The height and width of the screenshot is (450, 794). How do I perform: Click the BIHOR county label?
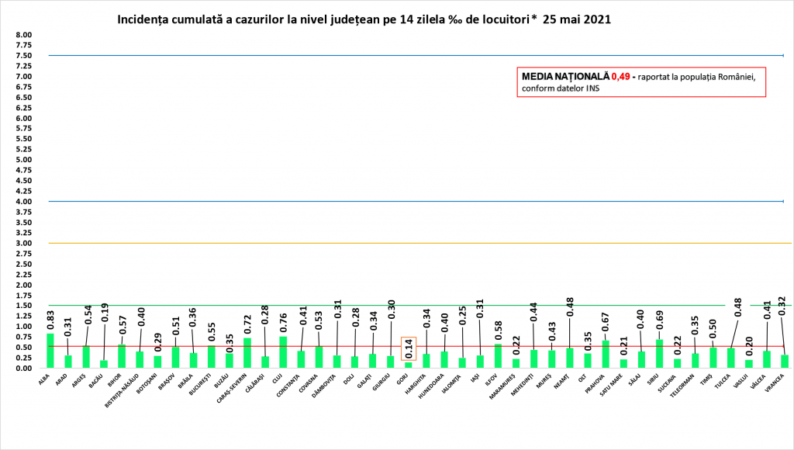pos(115,380)
